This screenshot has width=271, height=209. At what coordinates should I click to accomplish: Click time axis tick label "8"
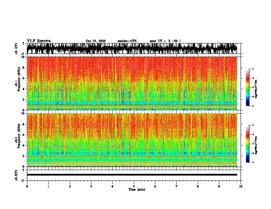[x=198, y=186]
